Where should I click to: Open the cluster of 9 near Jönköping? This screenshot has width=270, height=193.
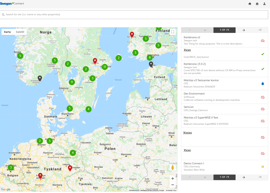pyautogui.click(x=72, y=82)
